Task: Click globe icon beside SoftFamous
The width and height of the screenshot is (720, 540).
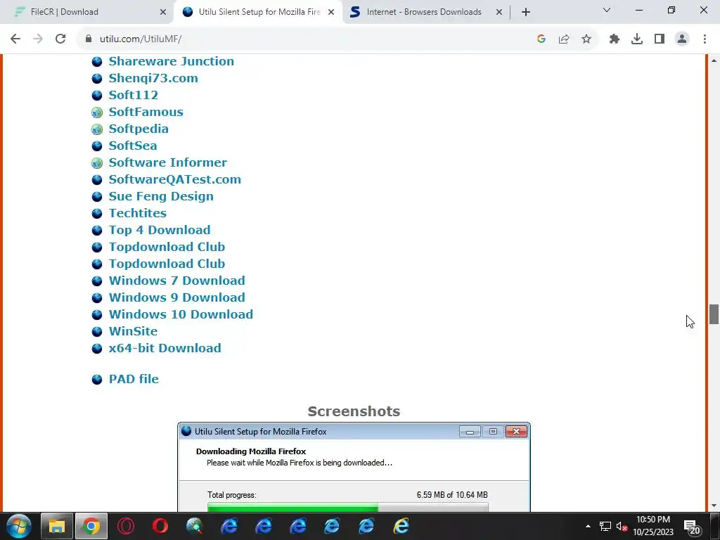Action: point(97,112)
